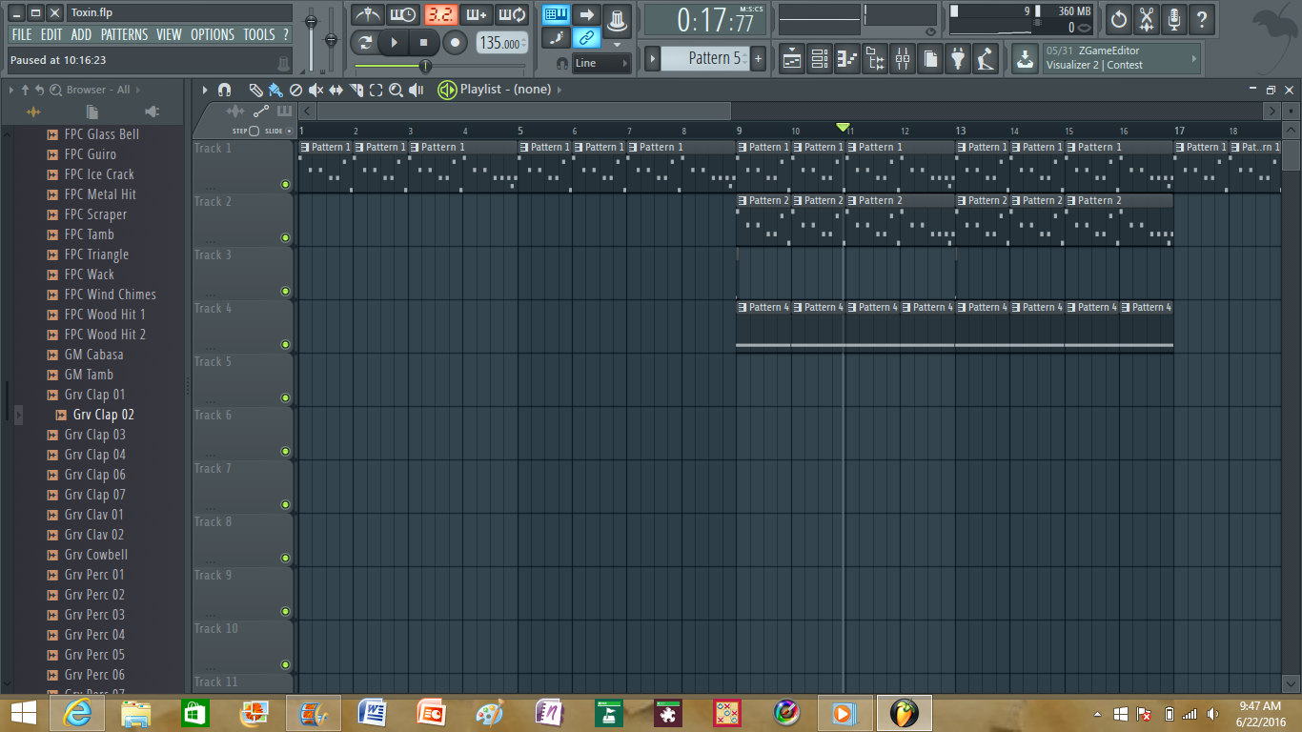Toggle typing keyboard to piano
1302x732 pixels.
pos(557,14)
